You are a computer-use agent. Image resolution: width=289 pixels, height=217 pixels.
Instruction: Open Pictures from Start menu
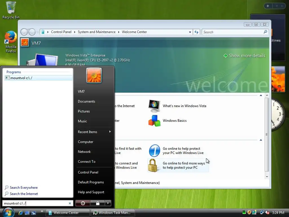tap(84, 111)
